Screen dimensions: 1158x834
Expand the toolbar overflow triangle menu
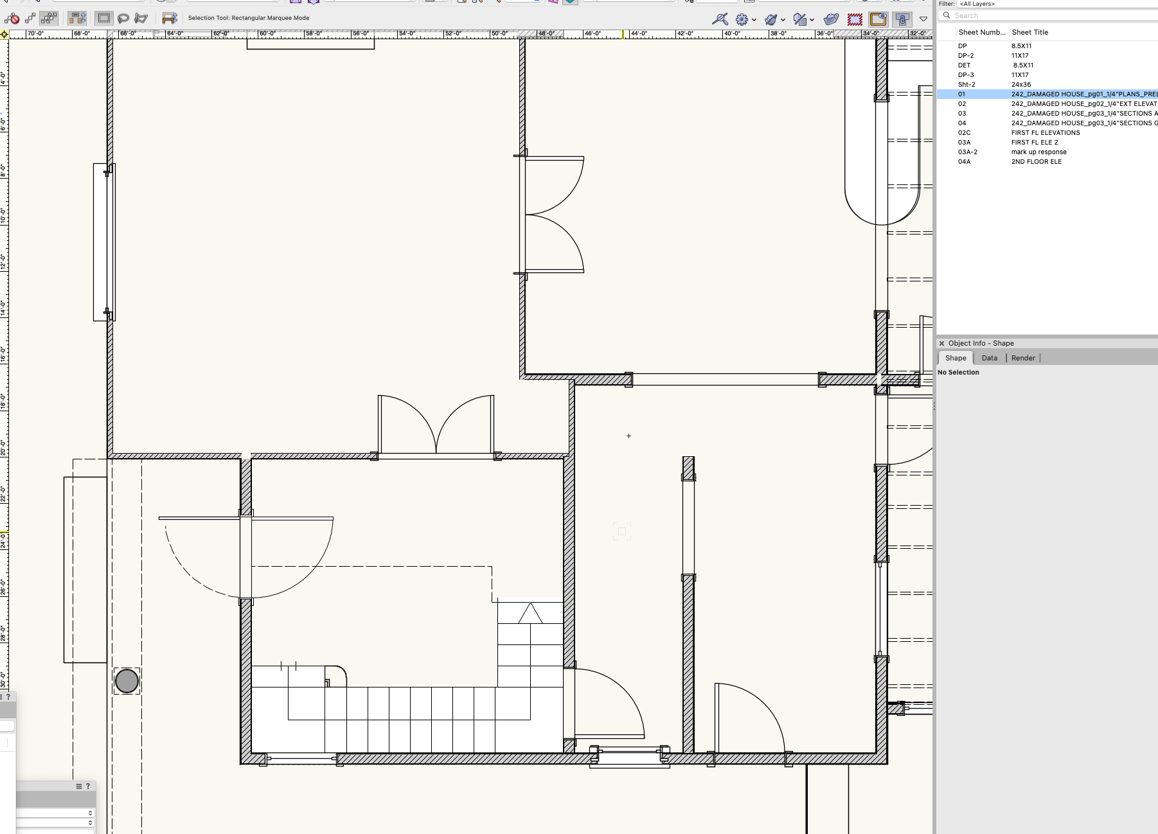[x=923, y=19]
